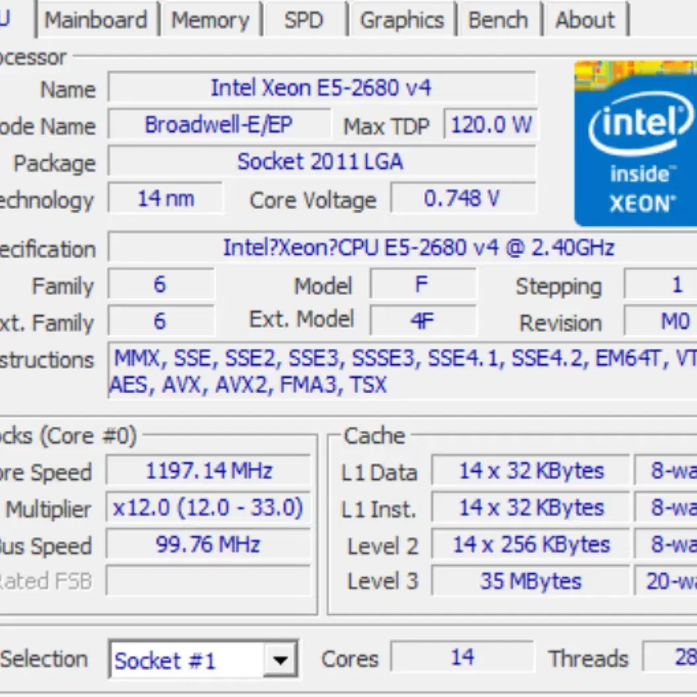Click the Level 3 35 MBytes value
Image resolution: width=697 pixels, height=697 pixels.
[x=531, y=580]
